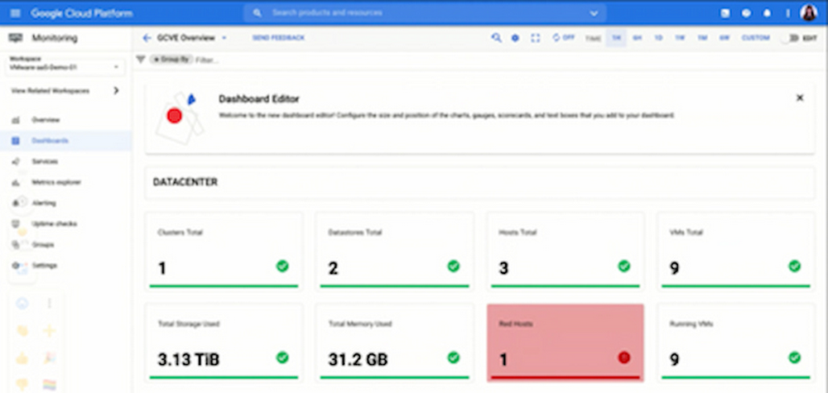The width and height of the screenshot is (828, 393).
Task: Click the 3.13 TiB storage value
Action: [x=189, y=360]
